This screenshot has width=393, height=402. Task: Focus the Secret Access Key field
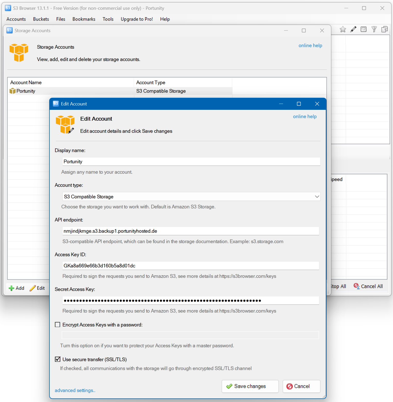point(191,300)
